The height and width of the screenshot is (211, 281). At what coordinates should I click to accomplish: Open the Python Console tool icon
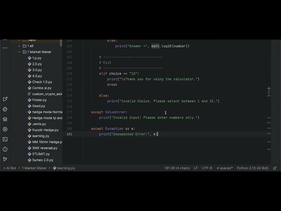5,109
